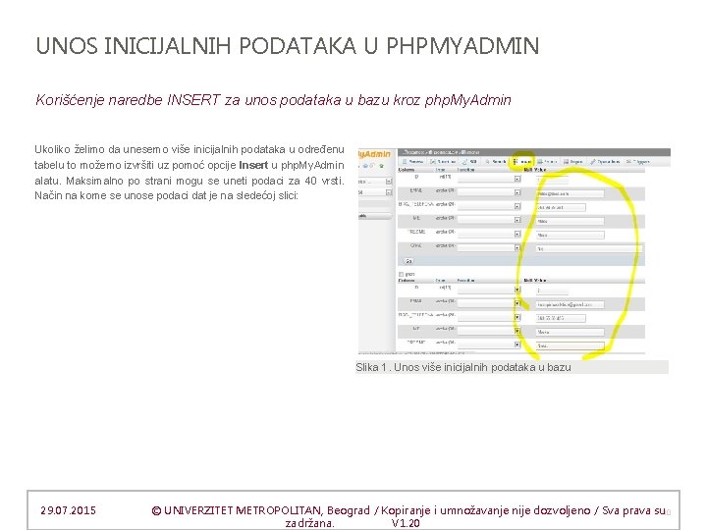Click the Go button under first record

point(408,261)
